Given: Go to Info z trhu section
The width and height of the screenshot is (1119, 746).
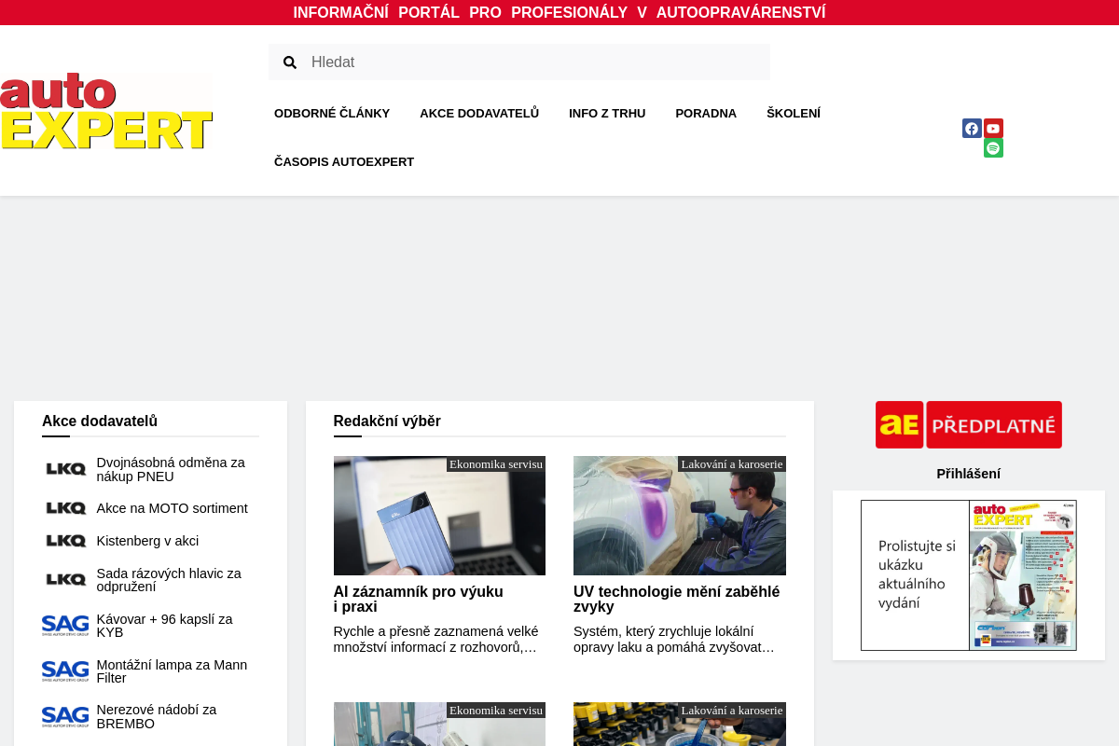Looking at the screenshot, I should coord(607,114).
